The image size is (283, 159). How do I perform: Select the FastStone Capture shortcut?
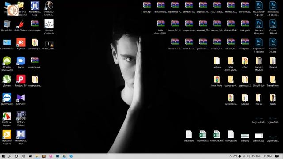7,119
